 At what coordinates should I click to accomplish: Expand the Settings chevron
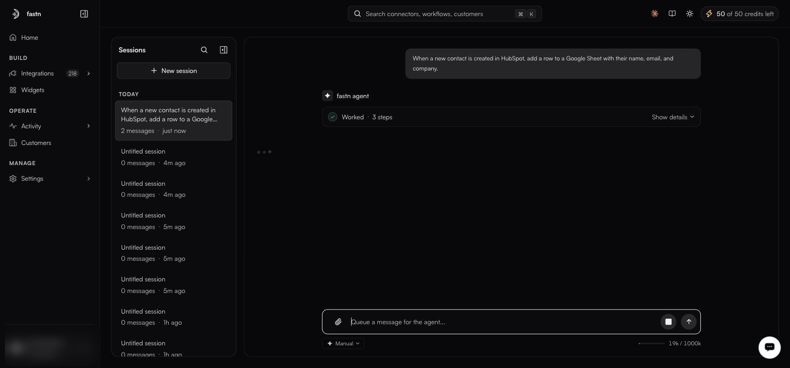pyautogui.click(x=89, y=179)
